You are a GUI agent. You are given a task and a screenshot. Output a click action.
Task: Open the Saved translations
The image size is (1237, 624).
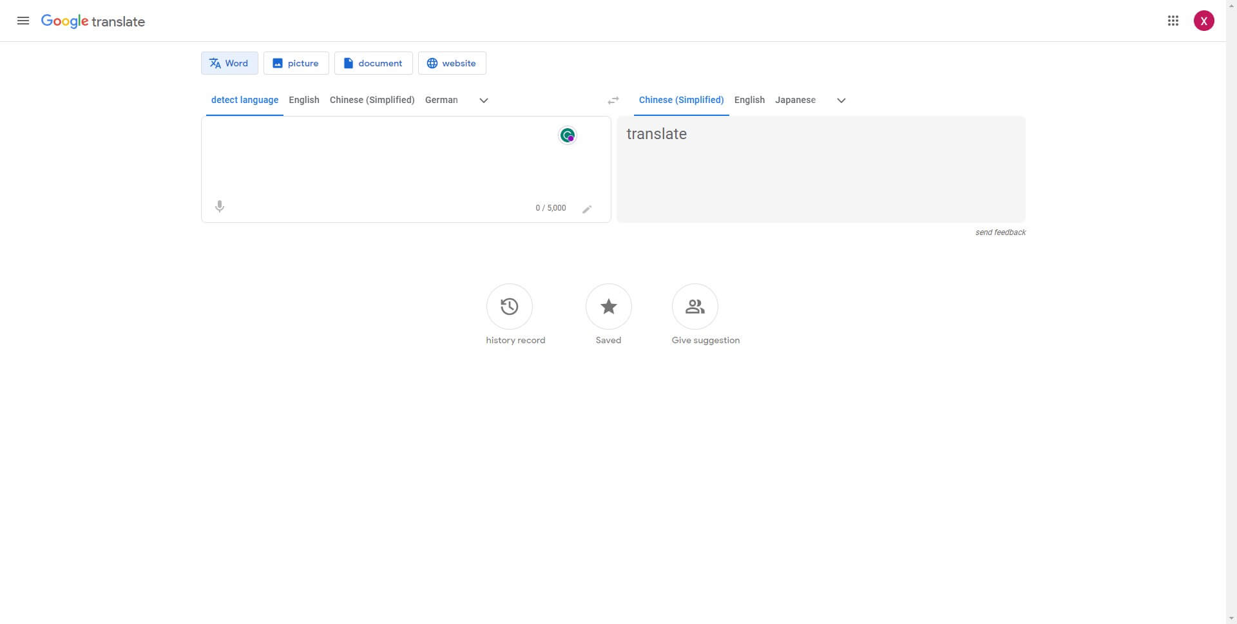608,307
